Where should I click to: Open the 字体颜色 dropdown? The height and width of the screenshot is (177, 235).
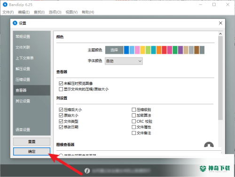[x=124, y=61]
